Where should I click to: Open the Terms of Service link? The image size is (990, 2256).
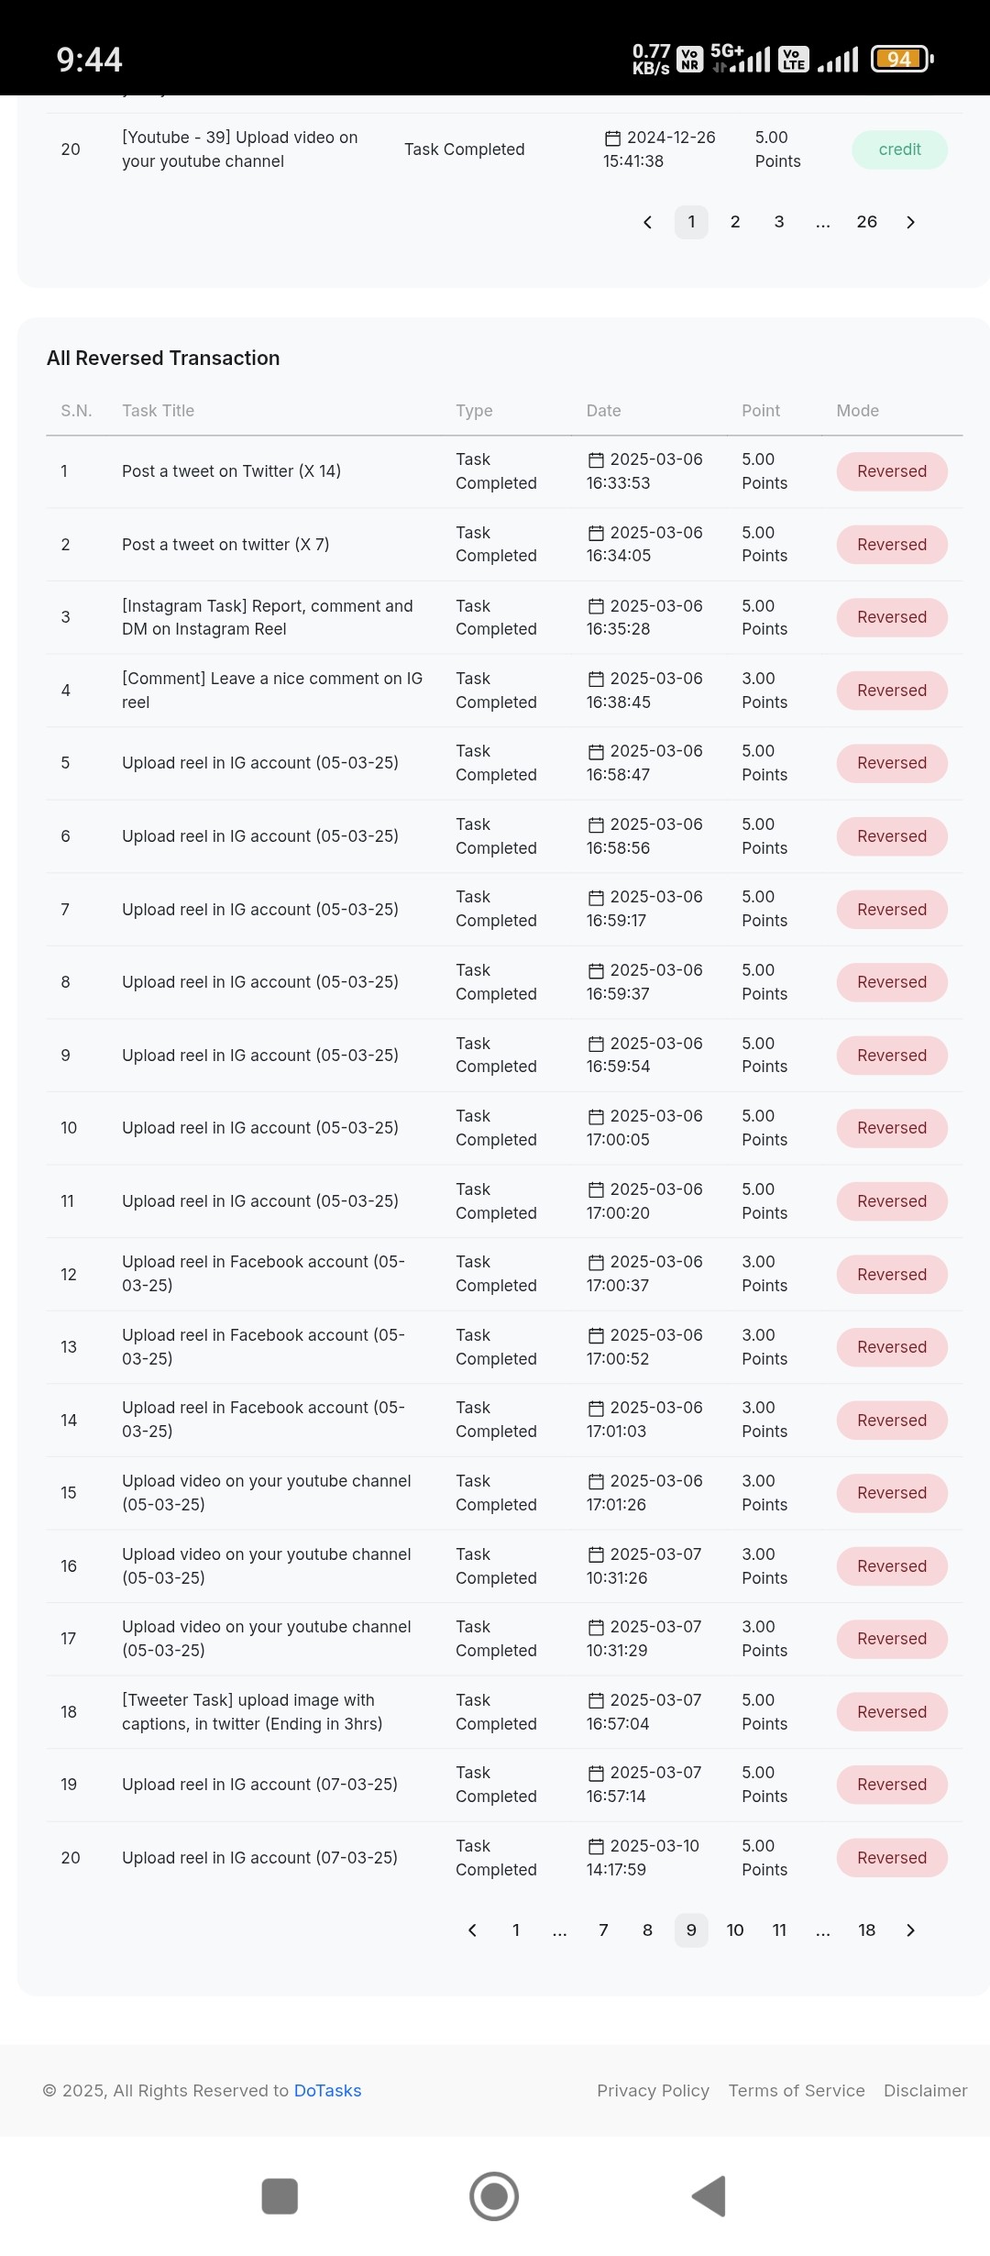(797, 2090)
